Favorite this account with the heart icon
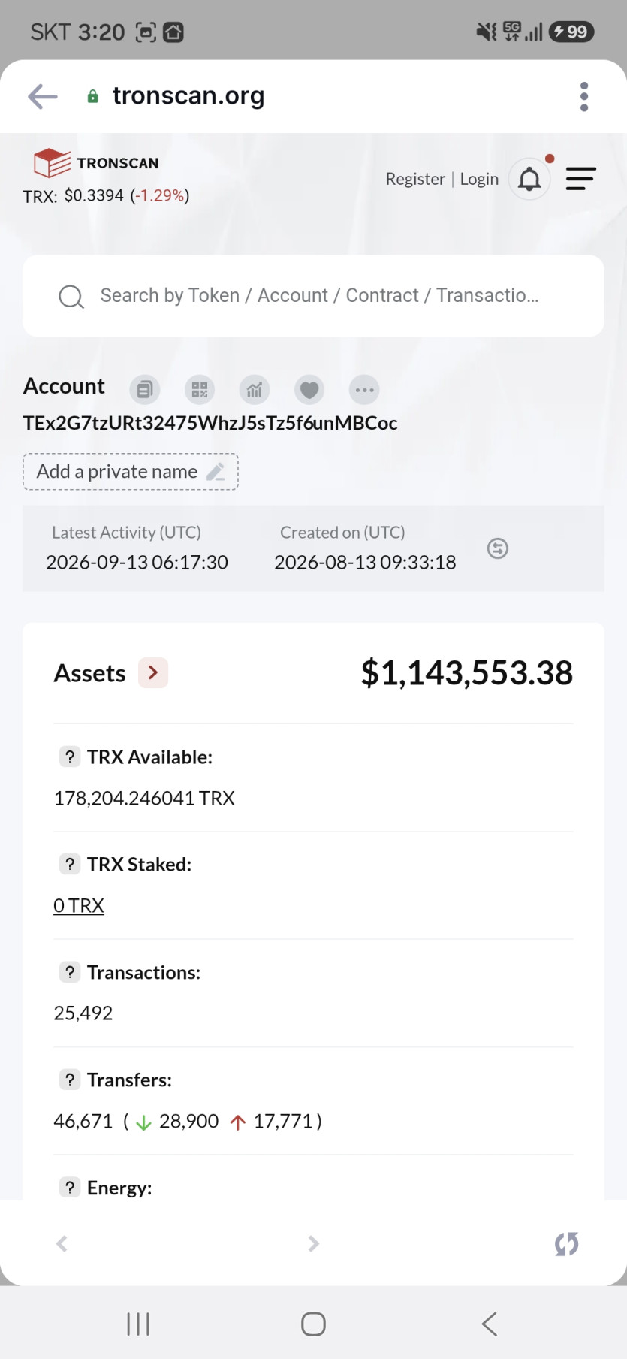Viewport: 627px width, 1359px height. (x=309, y=389)
